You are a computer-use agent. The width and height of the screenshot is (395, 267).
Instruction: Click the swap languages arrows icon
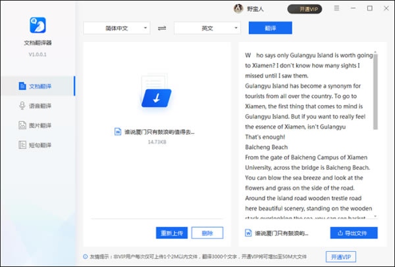(x=162, y=28)
